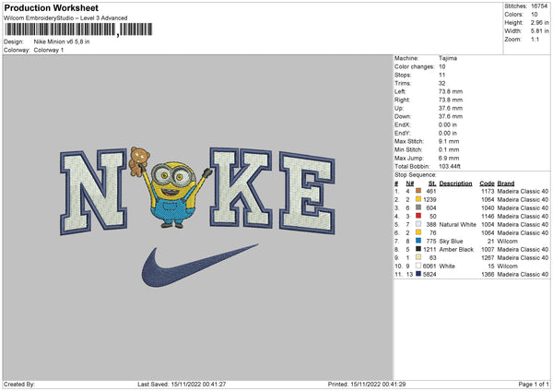Click the 'Code' column header
Image resolution: width=553 pixels, height=391 pixels.
[487, 184]
